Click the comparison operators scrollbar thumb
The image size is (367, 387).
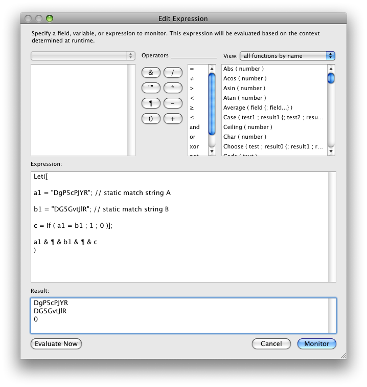[x=212, y=104]
